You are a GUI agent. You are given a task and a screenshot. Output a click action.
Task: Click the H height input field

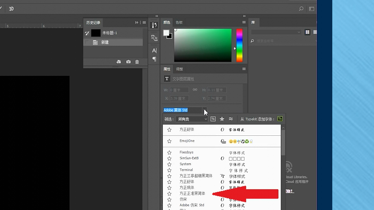tap(216, 90)
